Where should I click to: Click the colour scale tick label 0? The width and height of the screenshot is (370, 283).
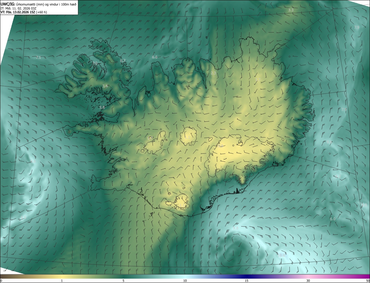click(1, 281)
